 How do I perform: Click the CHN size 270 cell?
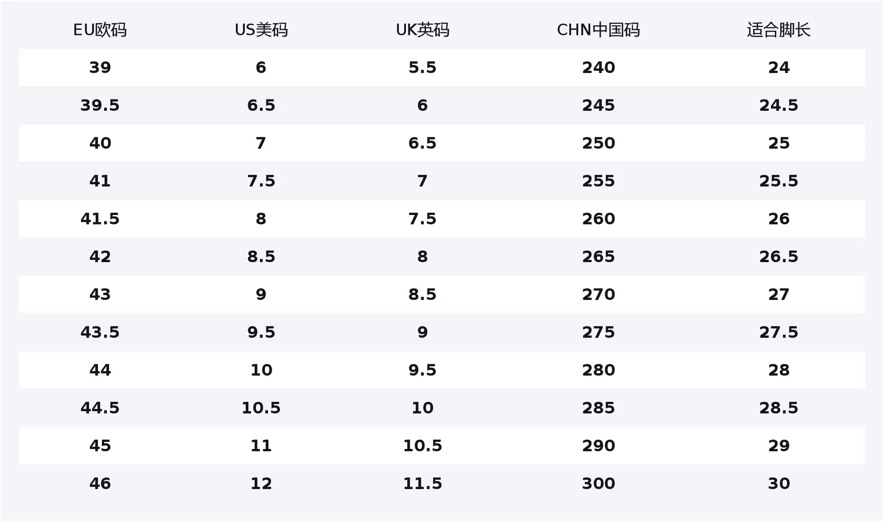pyautogui.click(x=599, y=294)
